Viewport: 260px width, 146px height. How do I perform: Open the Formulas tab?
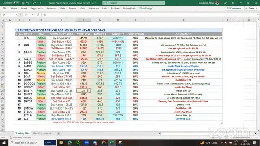tap(52, 8)
